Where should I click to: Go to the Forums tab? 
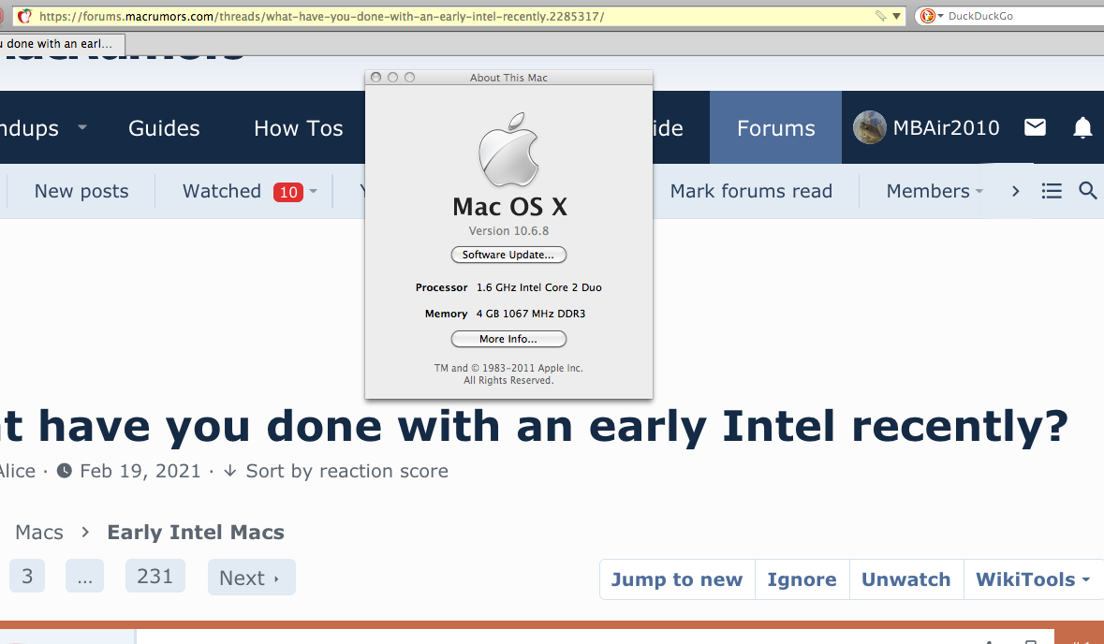(776, 127)
